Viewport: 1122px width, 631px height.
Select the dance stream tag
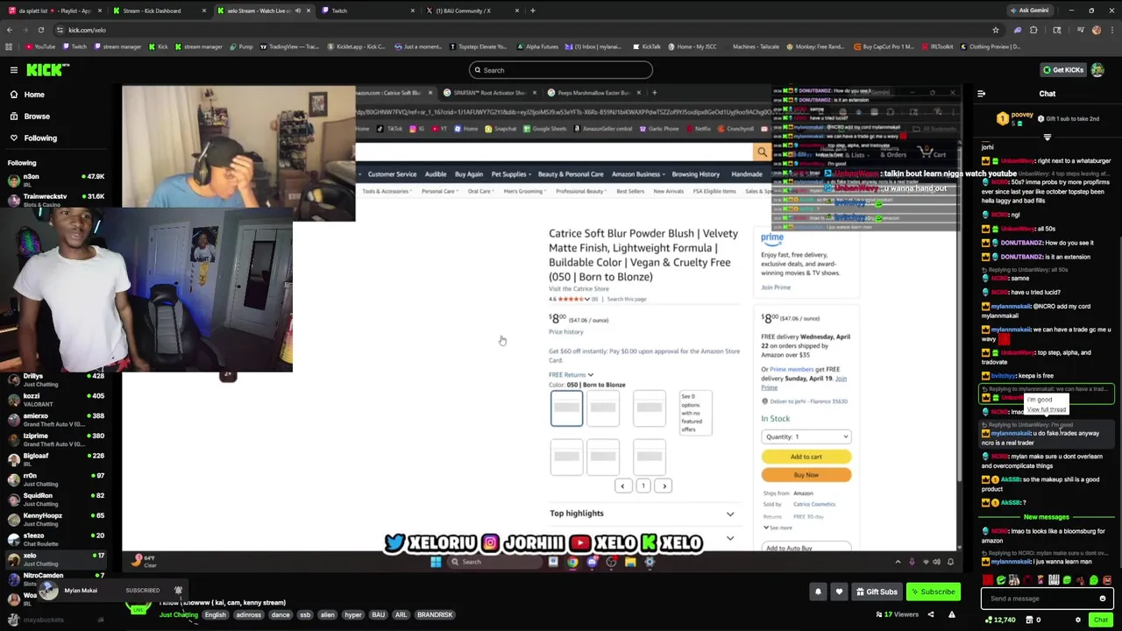[280, 615]
